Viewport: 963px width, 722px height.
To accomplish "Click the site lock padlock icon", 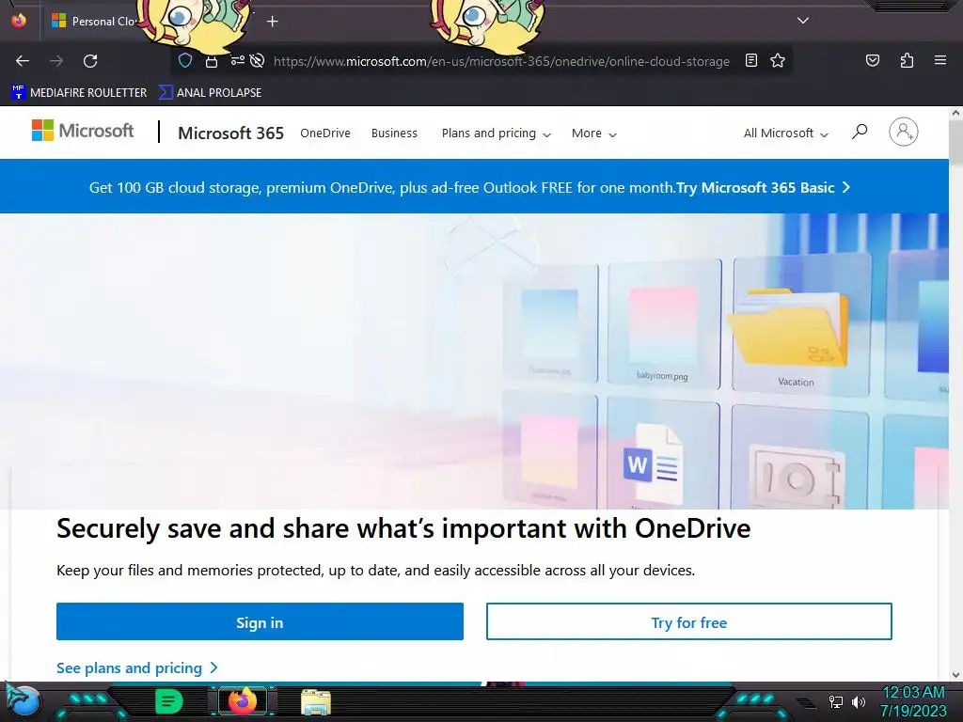I will point(212,61).
